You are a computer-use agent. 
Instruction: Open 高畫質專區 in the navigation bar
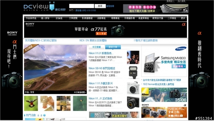tap(143, 18)
